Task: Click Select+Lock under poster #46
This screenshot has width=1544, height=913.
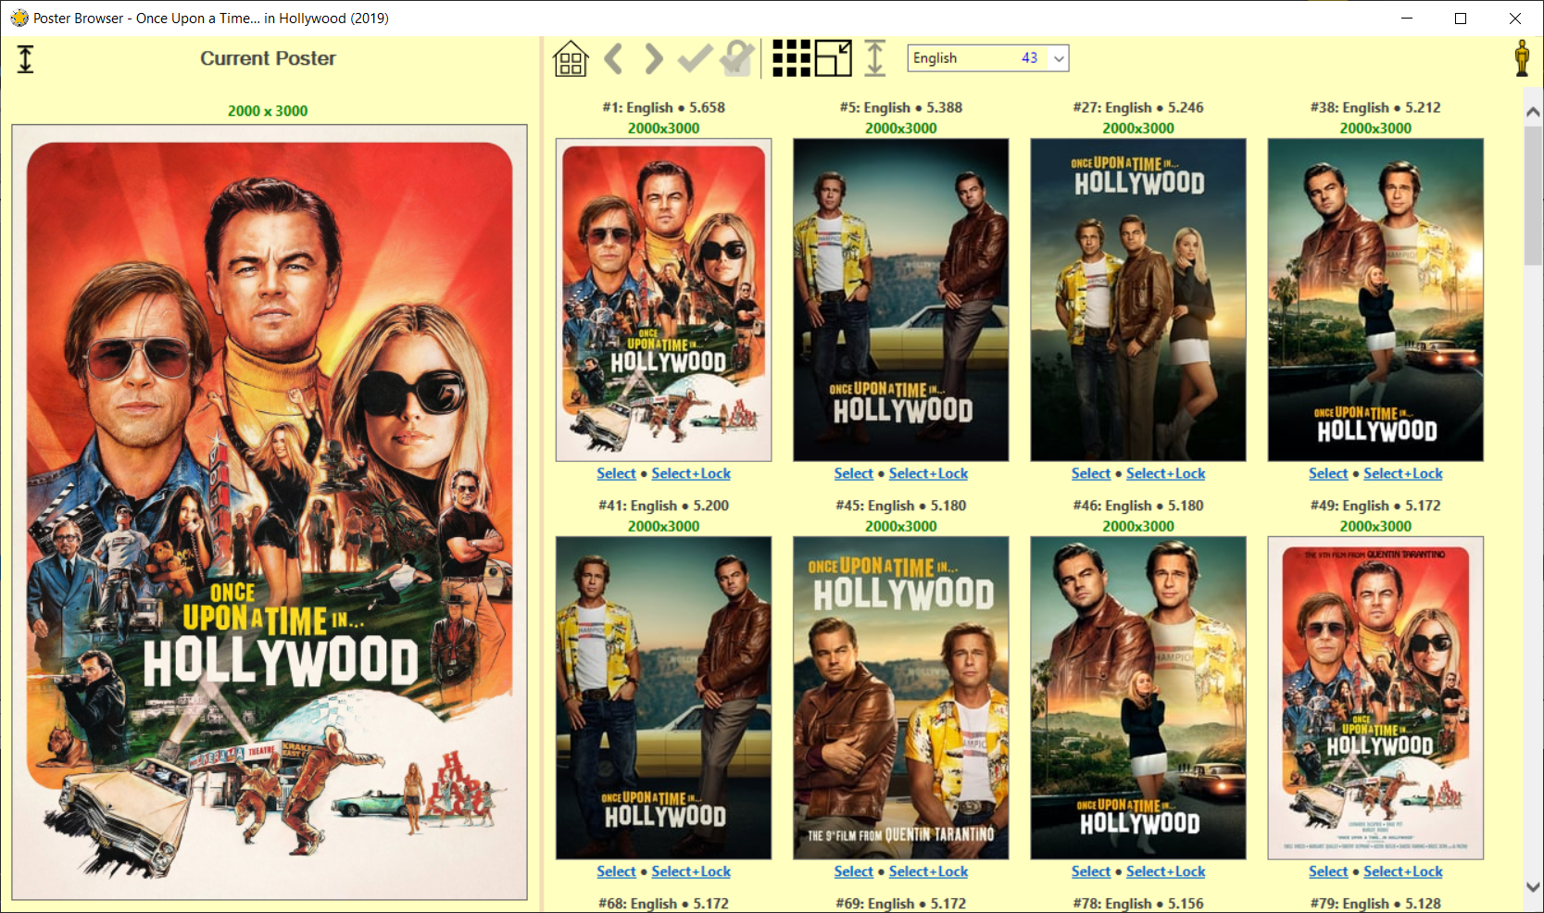Action: point(1165,871)
